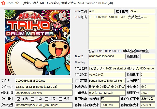Click the 修改时间 field 2024/10/06 22:57:46
The width and height of the screenshot is (157, 109).
click(44, 93)
